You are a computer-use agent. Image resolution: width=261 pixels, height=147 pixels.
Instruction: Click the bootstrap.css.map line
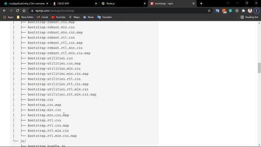(x=44, y=105)
